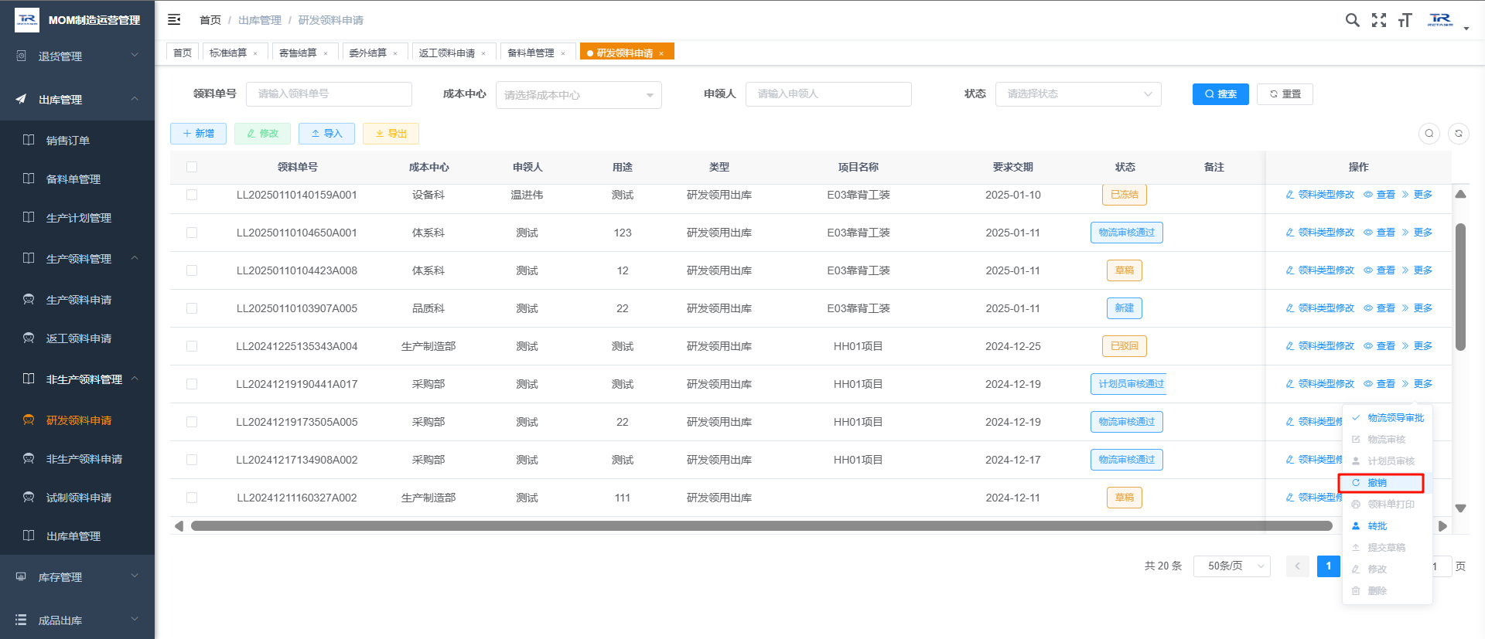Viewport: 1485px width, 639px height.
Task: Open 生产领料申请 in the sidebar
Action: point(79,300)
